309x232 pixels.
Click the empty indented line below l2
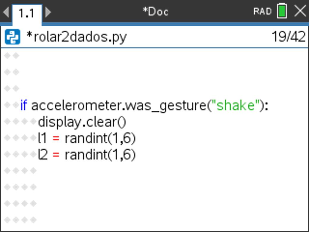click(20, 171)
